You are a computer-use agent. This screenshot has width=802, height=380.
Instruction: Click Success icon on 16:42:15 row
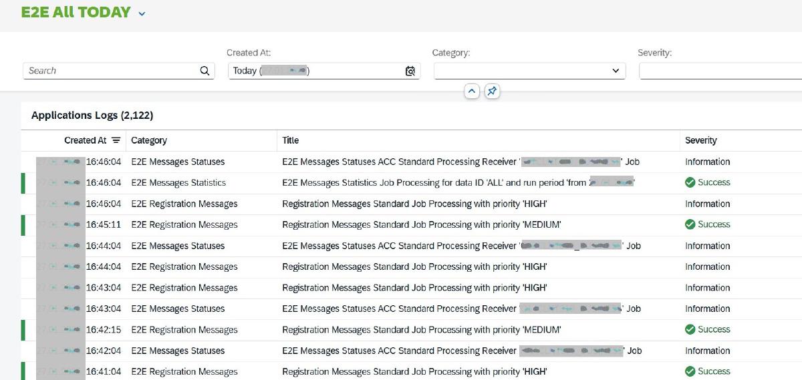[x=690, y=329]
